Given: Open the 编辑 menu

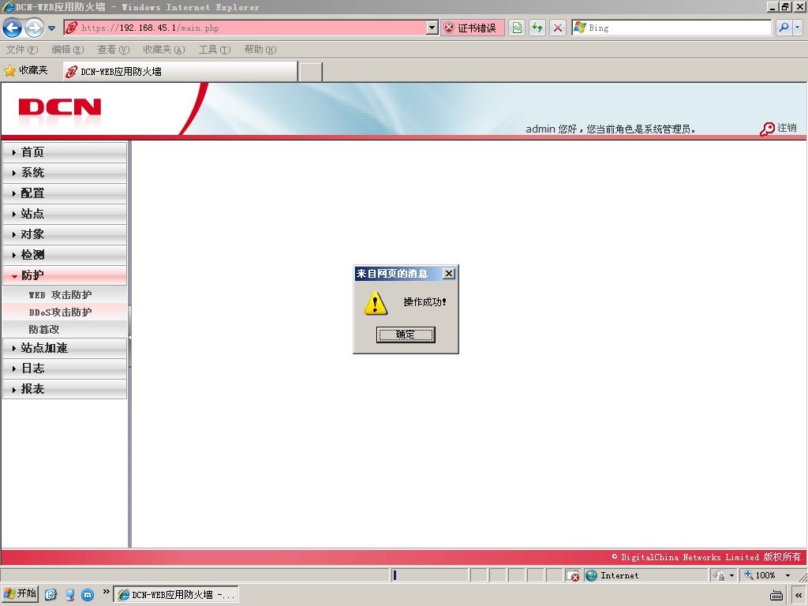Looking at the screenshot, I should tap(68, 50).
